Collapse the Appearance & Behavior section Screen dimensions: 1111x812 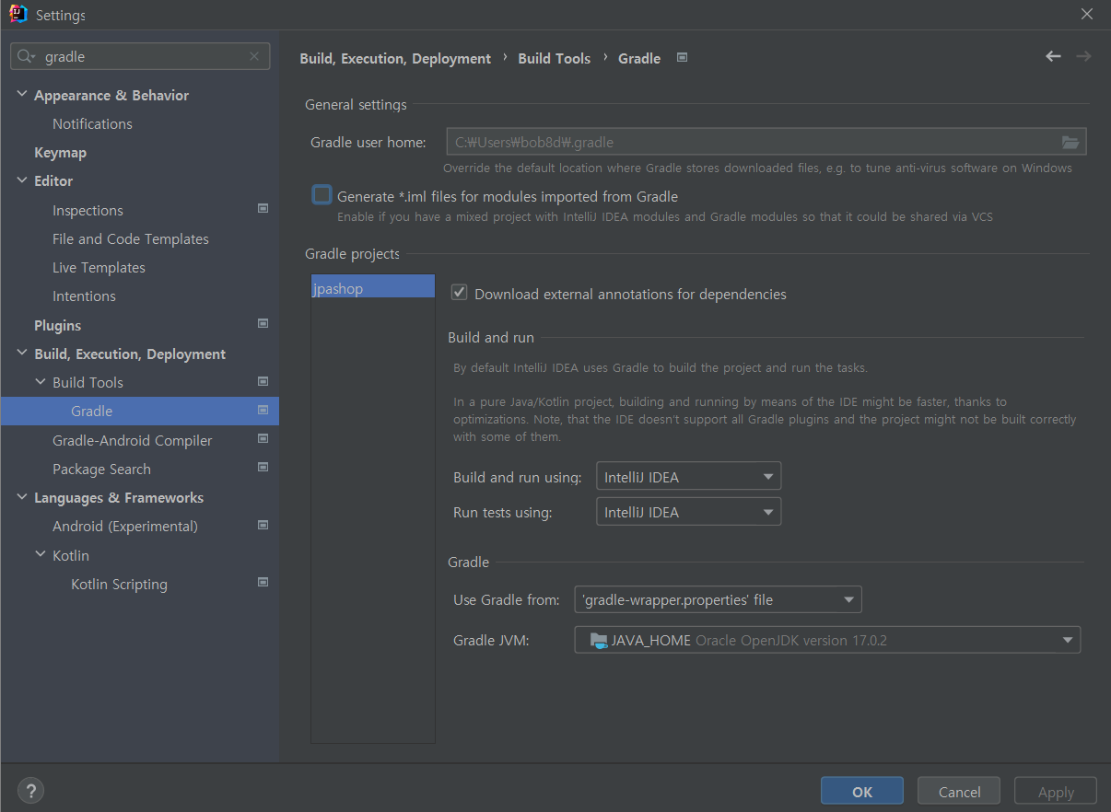tap(22, 94)
